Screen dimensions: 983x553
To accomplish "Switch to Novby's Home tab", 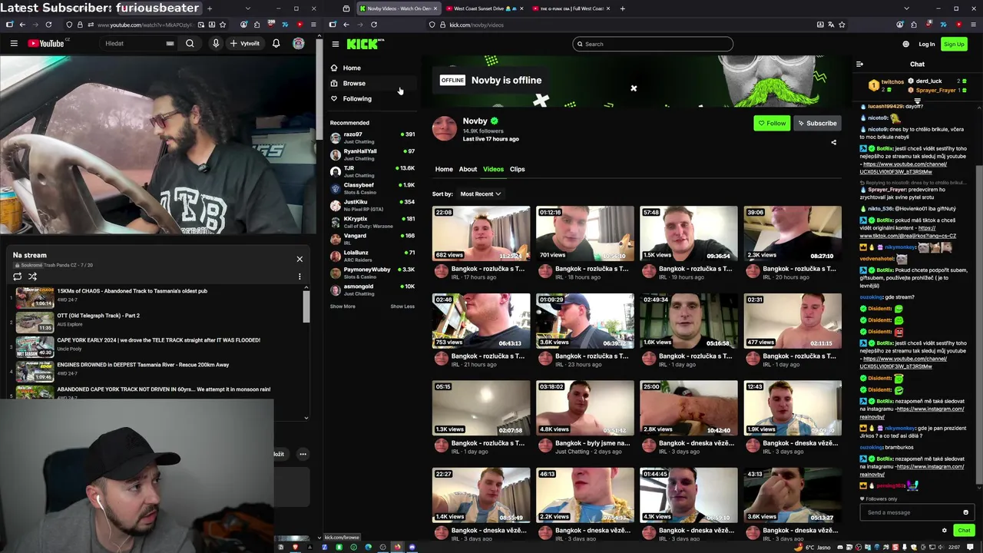I will point(444,169).
